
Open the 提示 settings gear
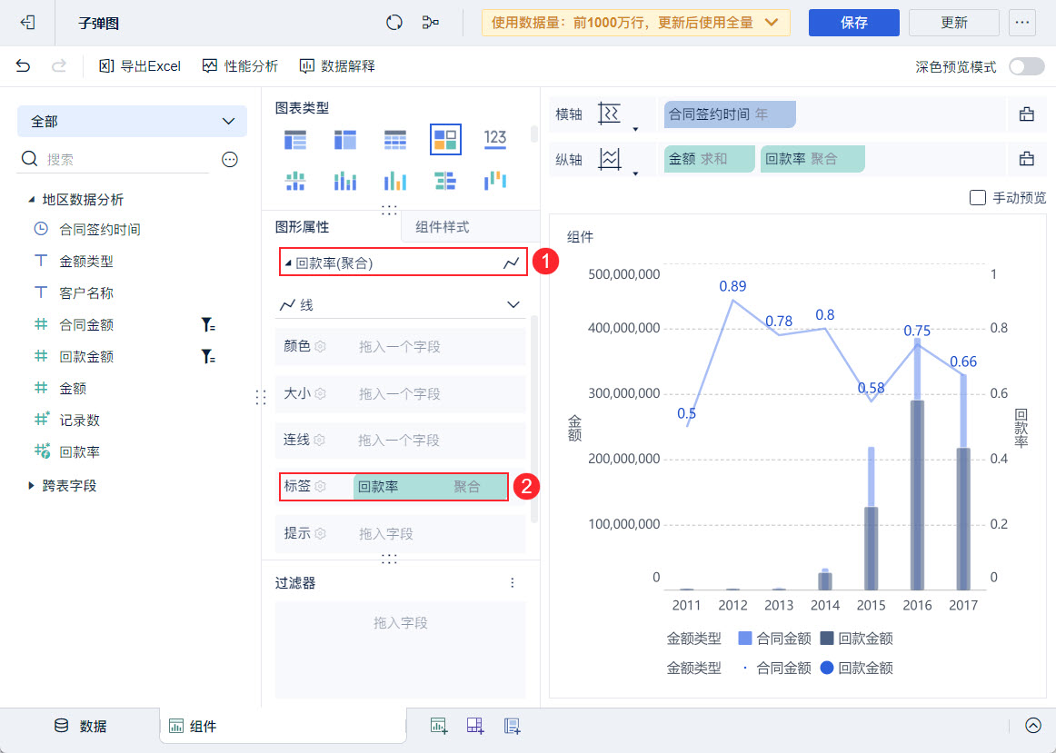pos(321,533)
